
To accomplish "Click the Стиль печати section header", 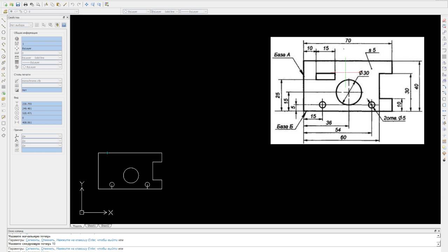I will (22, 75).
